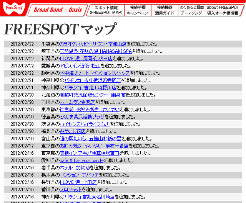Click 茨城県の prefecture text
The image size is (246, 203).
pos(50,124)
